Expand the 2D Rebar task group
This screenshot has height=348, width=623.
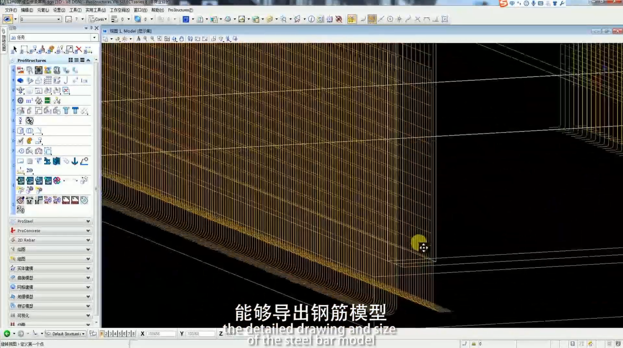tap(50, 240)
